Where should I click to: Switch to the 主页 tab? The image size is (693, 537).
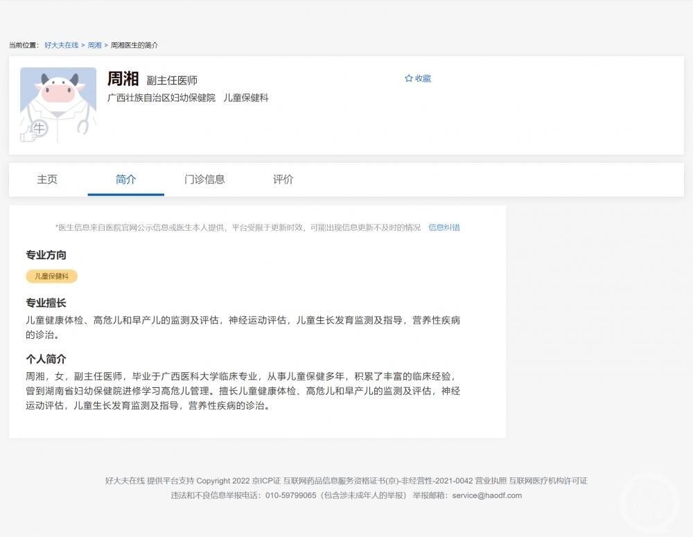pos(47,179)
